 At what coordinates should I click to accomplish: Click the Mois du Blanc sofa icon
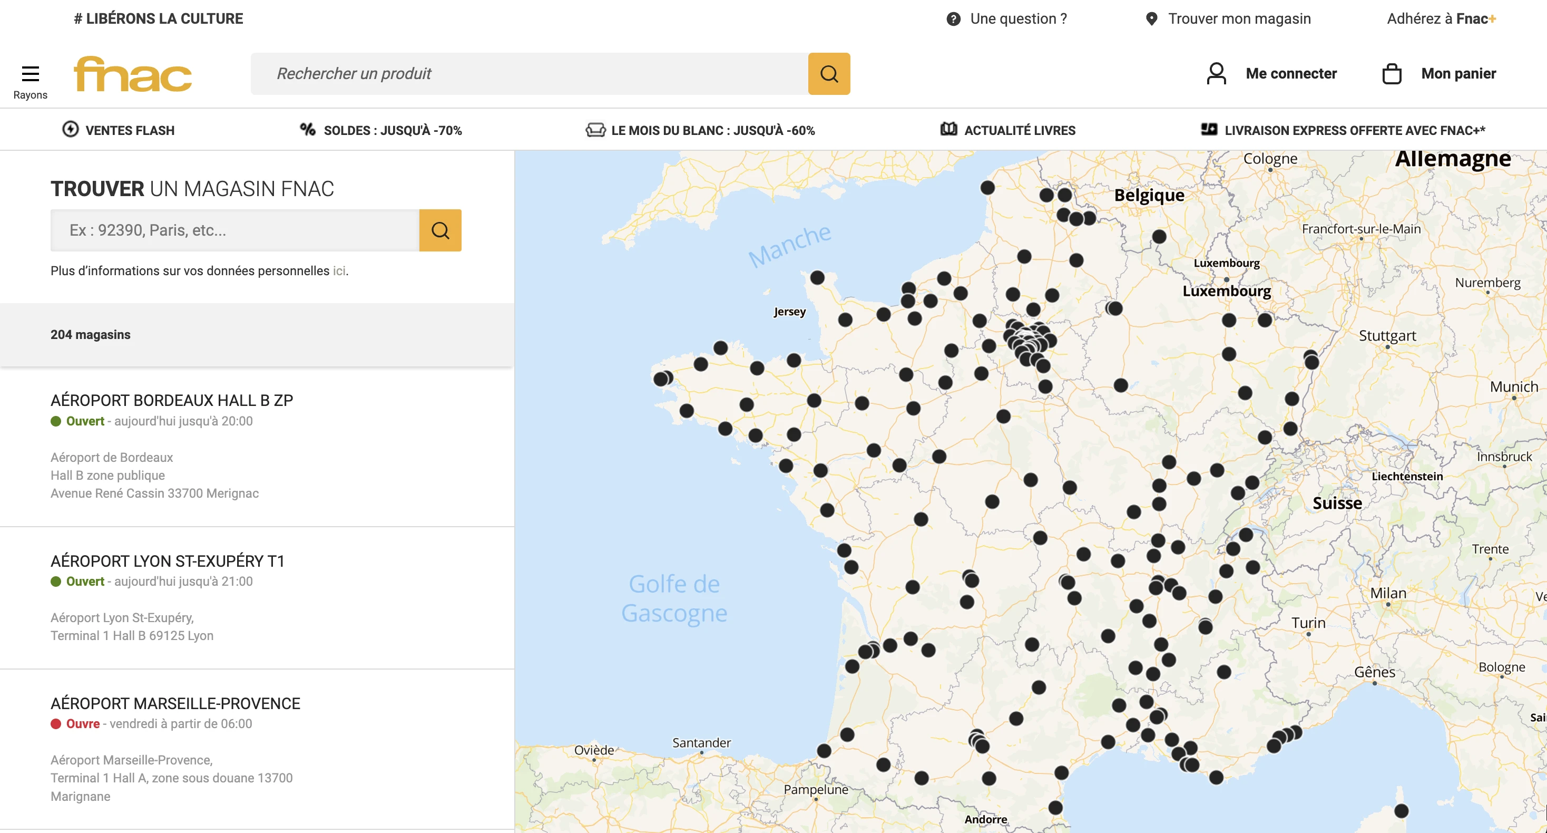tap(595, 130)
